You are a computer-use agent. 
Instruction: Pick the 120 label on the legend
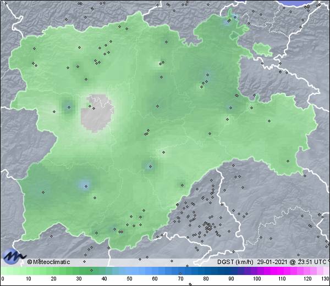(307, 279)
